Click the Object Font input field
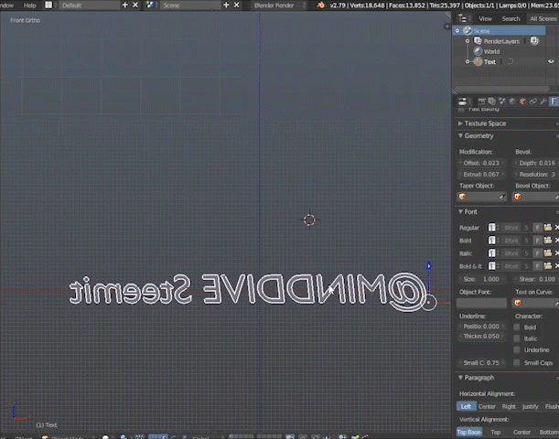This screenshot has height=439, width=559. pyautogui.click(x=481, y=303)
